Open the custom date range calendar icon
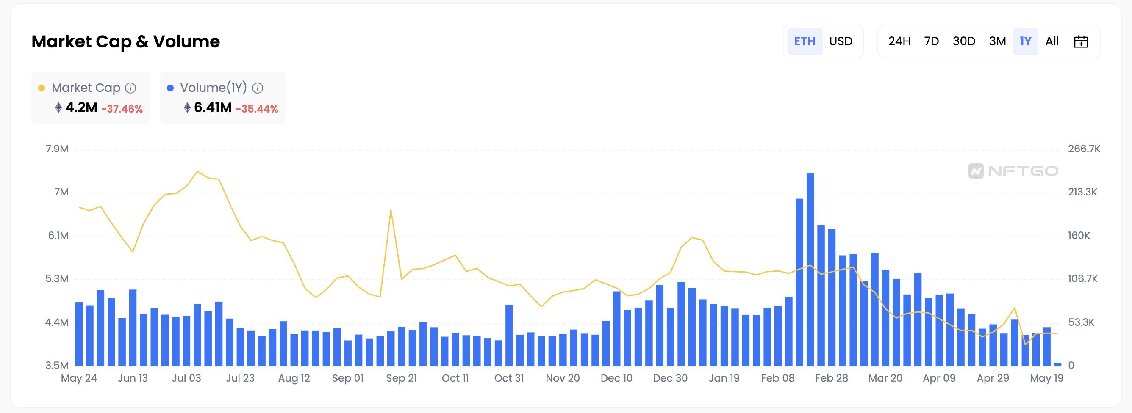 1081,42
